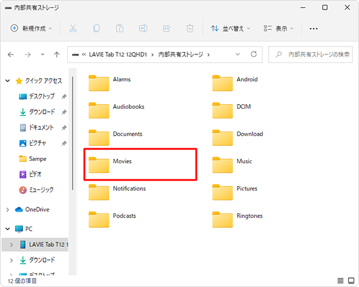Click the Share icon in toolbar
Viewport: 359px width, 287px height.
tap(166, 28)
